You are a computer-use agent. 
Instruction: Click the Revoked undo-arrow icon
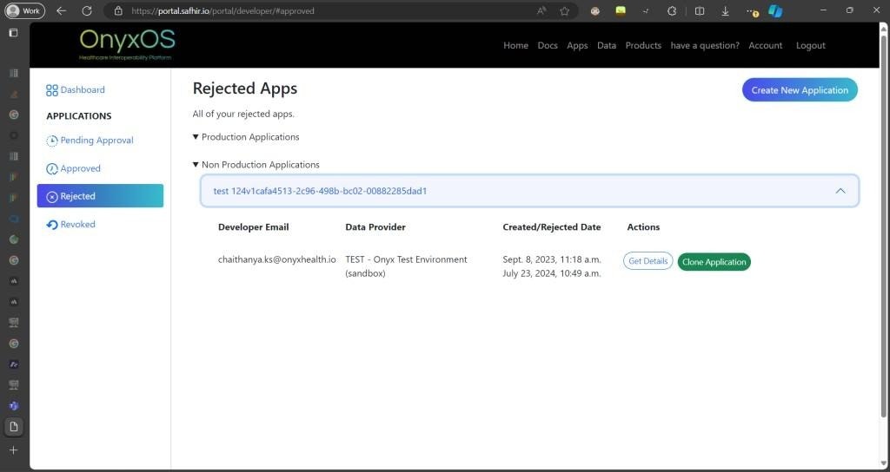click(x=52, y=225)
